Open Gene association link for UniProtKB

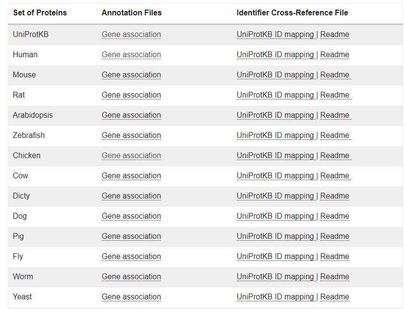[x=131, y=35]
